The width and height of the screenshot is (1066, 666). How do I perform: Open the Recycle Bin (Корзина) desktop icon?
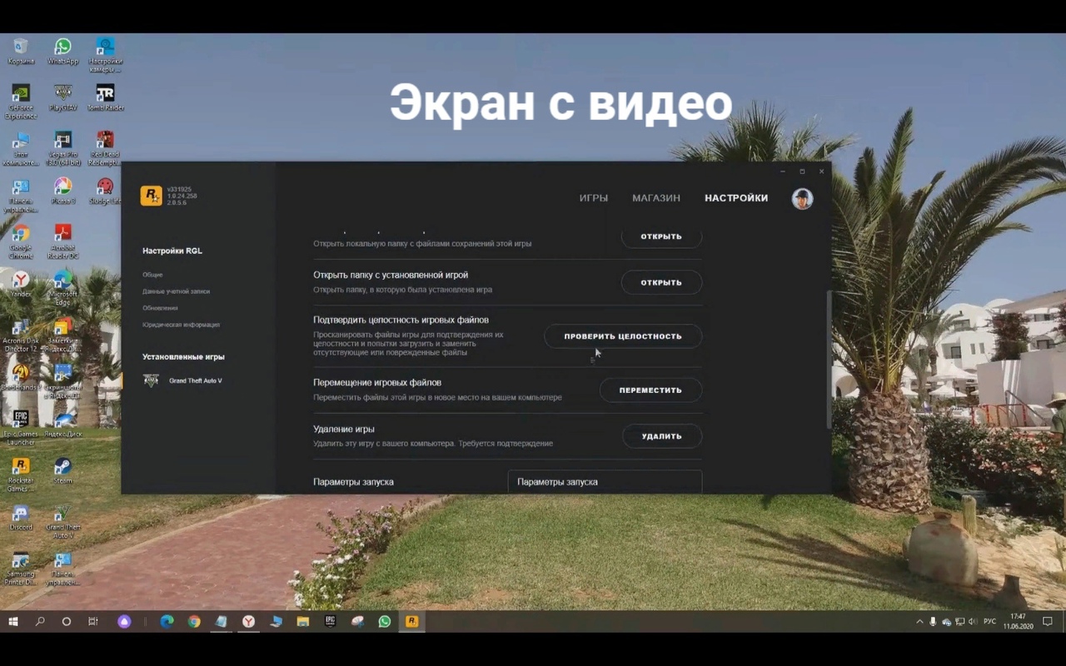coord(21,51)
